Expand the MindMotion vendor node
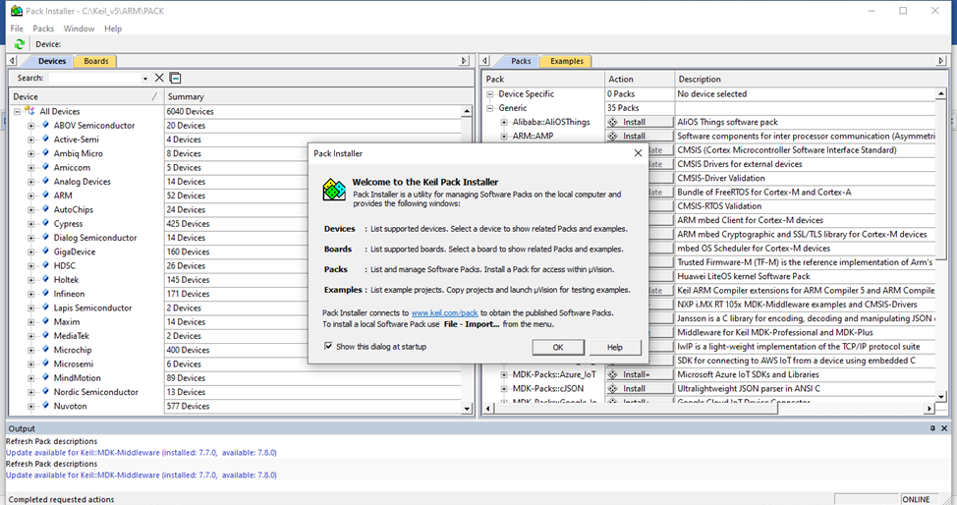Image resolution: width=957 pixels, height=505 pixels. coord(30,378)
